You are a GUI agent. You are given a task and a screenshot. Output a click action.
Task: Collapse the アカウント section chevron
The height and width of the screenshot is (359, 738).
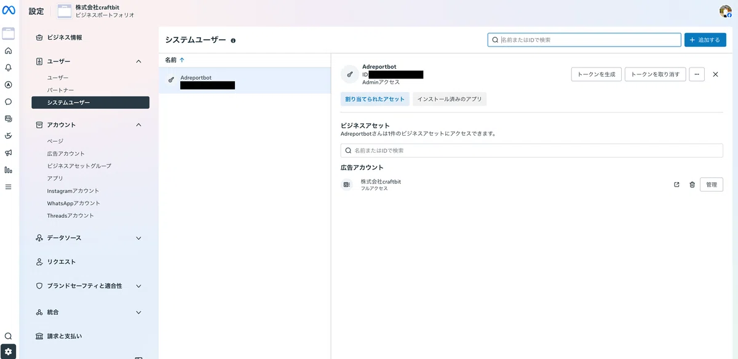(138, 125)
